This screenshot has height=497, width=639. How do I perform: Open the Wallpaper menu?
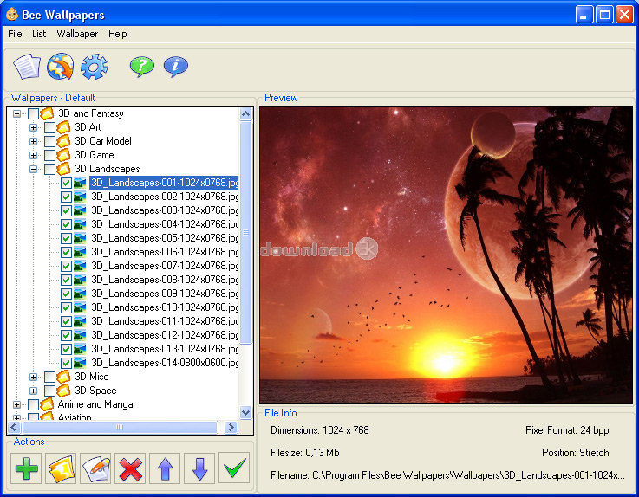(77, 34)
